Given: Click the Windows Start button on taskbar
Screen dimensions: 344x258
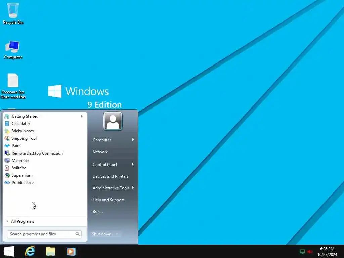Looking at the screenshot, I should pos(9,251).
